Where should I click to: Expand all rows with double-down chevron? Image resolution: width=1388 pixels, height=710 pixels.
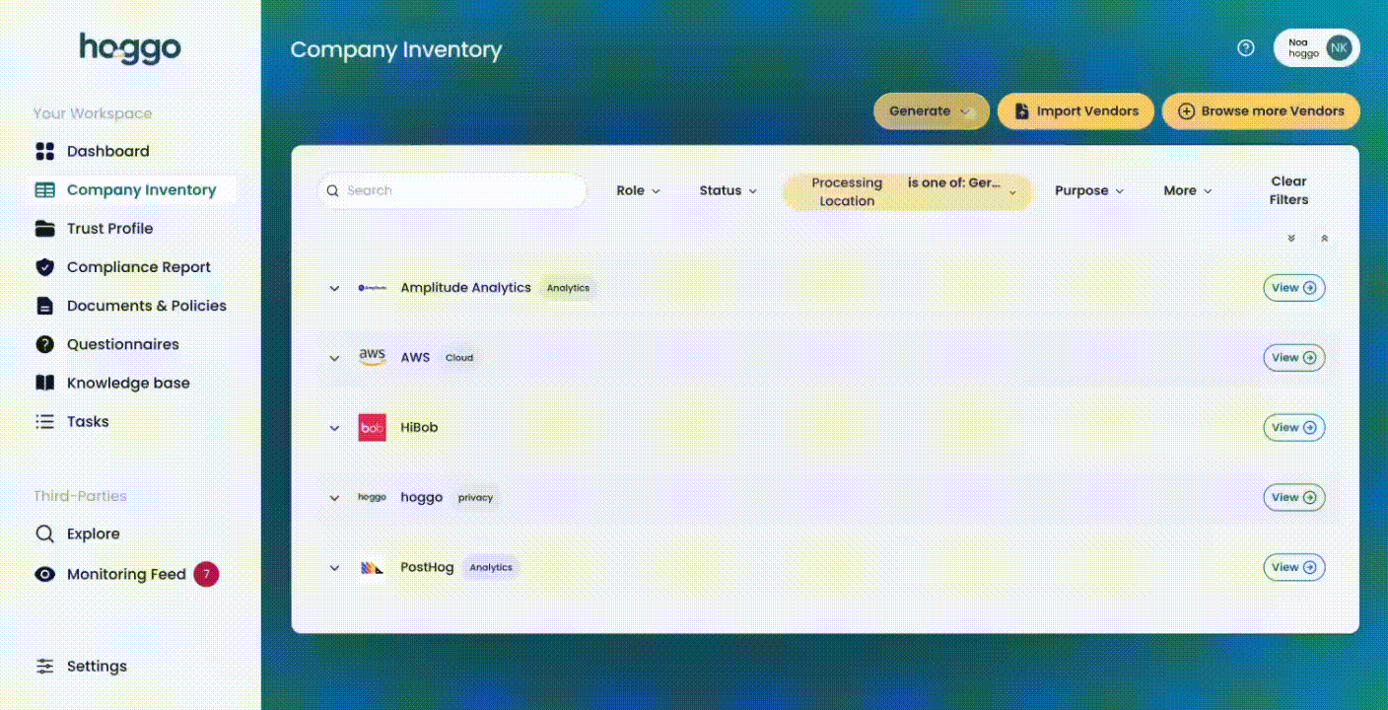pyautogui.click(x=1291, y=239)
